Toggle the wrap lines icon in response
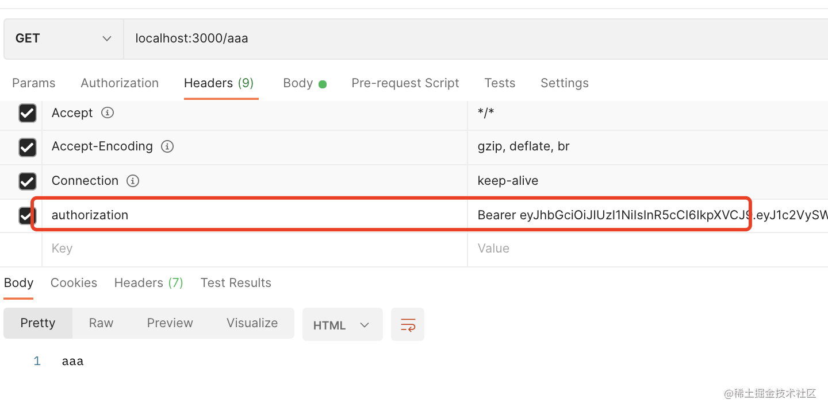Screen dimensions: 828x411 (x=408, y=325)
